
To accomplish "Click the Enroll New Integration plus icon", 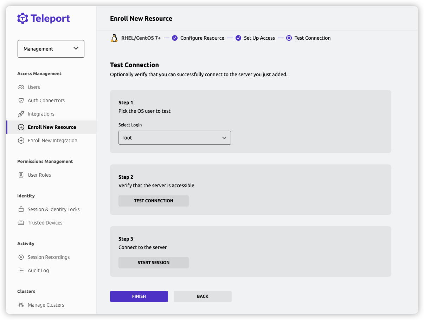I will (x=21, y=141).
